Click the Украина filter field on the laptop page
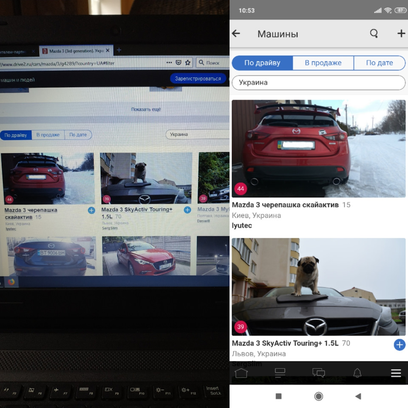The width and height of the screenshot is (408, 408). (x=198, y=134)
